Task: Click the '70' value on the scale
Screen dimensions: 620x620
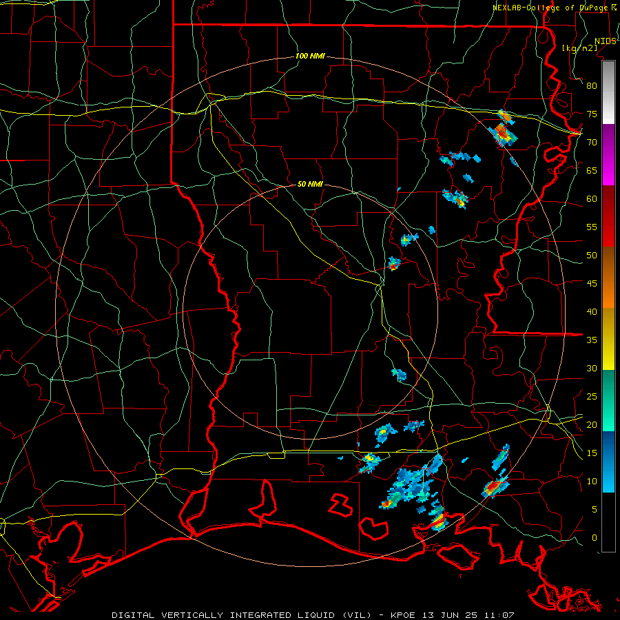Action: [x=592, y=143]
